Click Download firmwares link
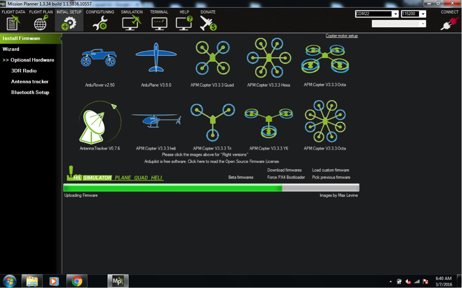 [x=284, y=170]
